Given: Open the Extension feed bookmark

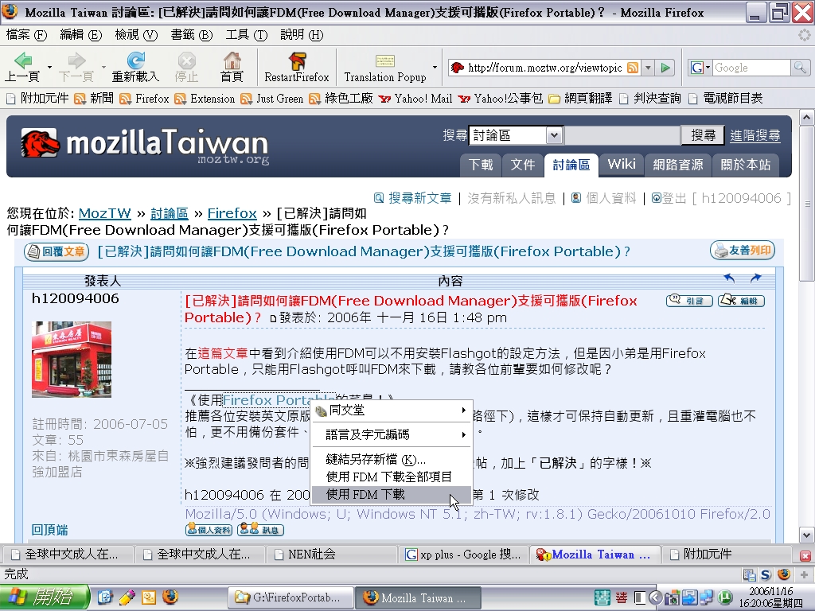Looking at the screenshot, I should (x=205, y=98).
